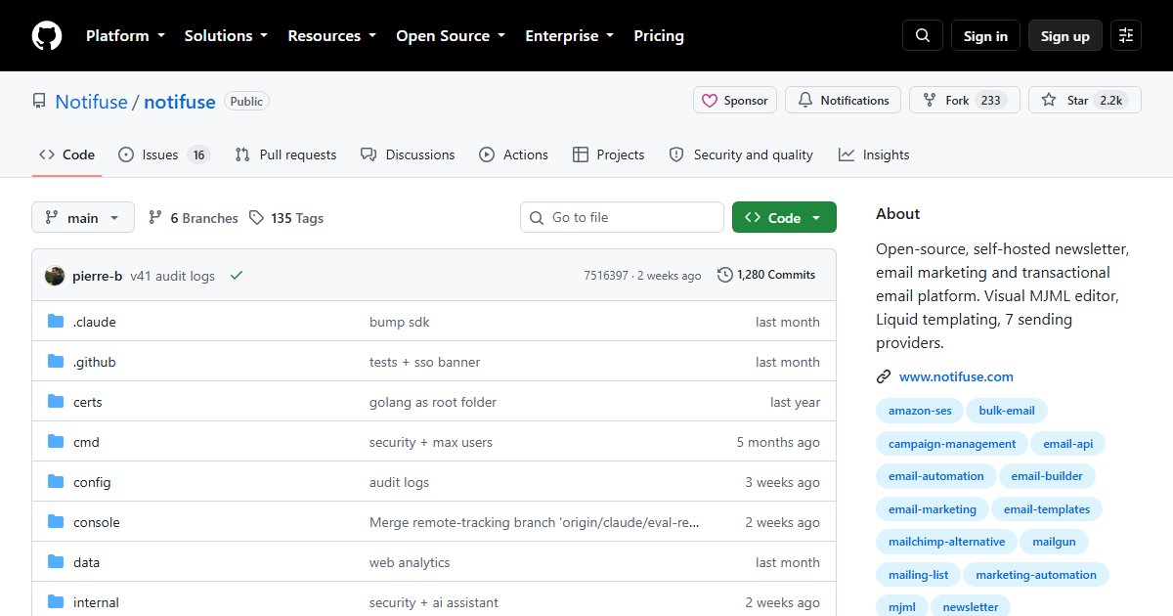Image resolution: width=1173 pixels, height=616 pixels.
Task: Go to the Pricing page
Action: 659,36
